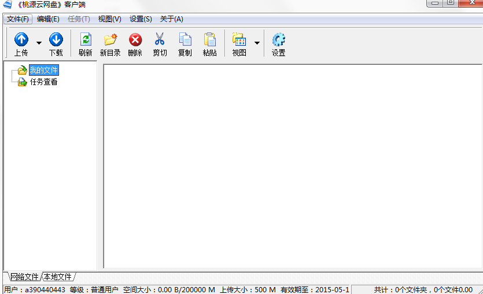Refresh the list with the 刷新 icon

[x=86, y=39]
